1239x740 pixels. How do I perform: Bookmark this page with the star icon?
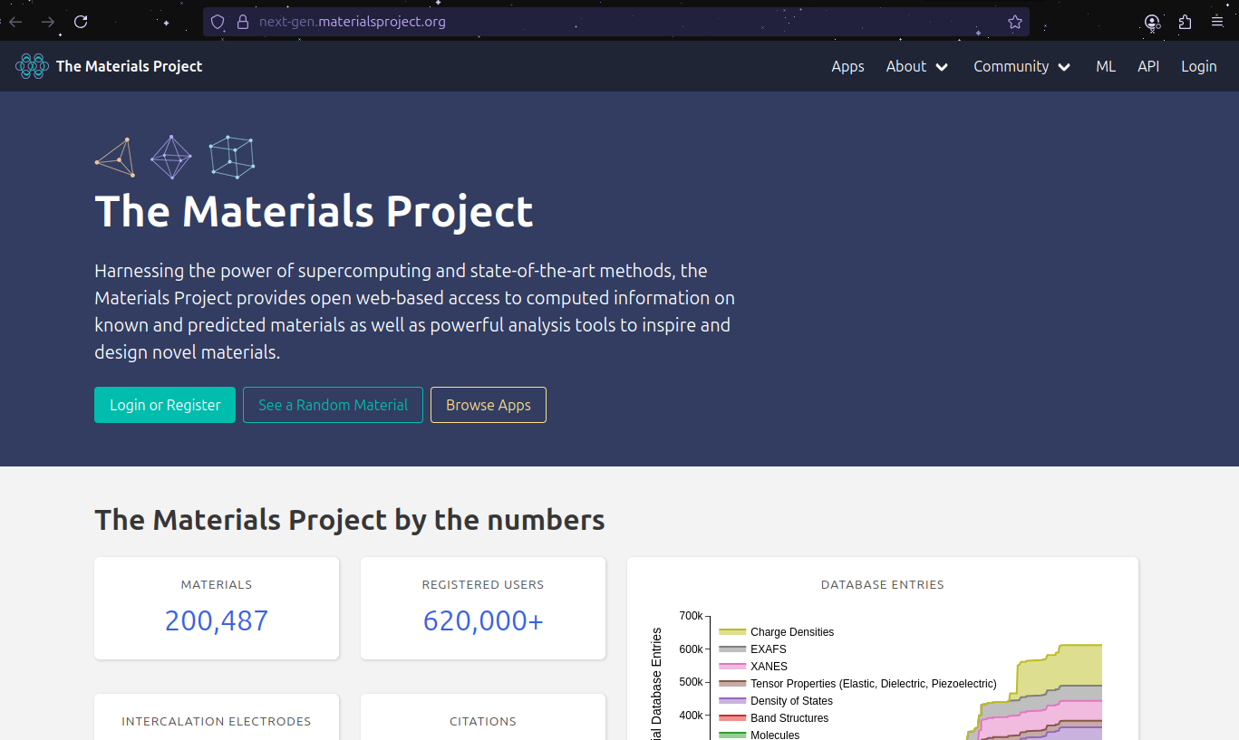click(x=1015, y=22)
